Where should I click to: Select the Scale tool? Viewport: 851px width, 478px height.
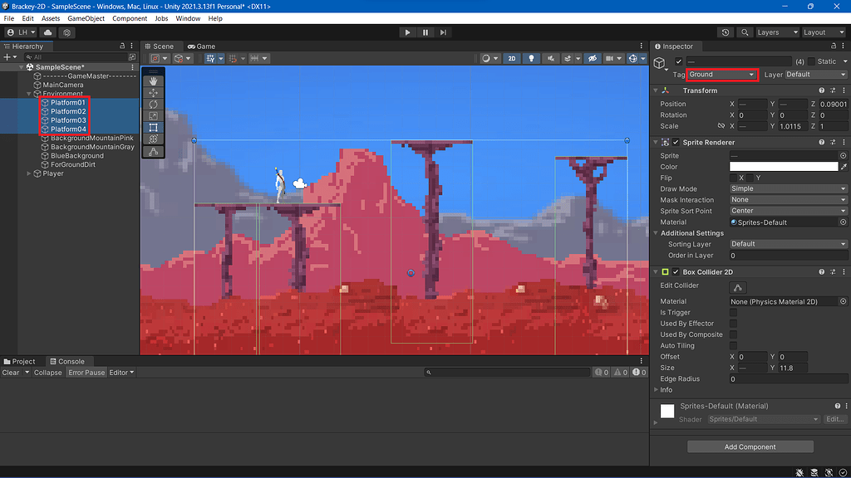click(x=155, y=117)
